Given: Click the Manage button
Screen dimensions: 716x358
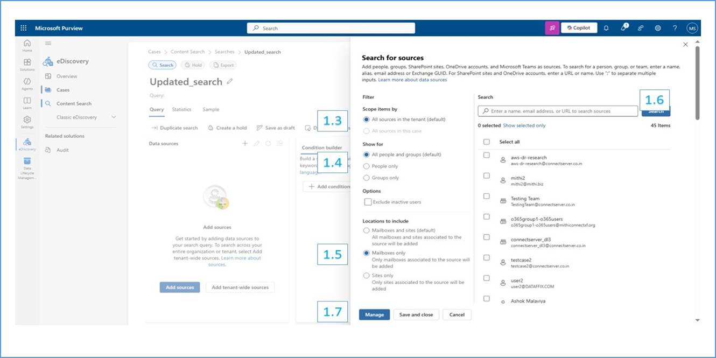Looking at the screenshot, I should [374, 315].
